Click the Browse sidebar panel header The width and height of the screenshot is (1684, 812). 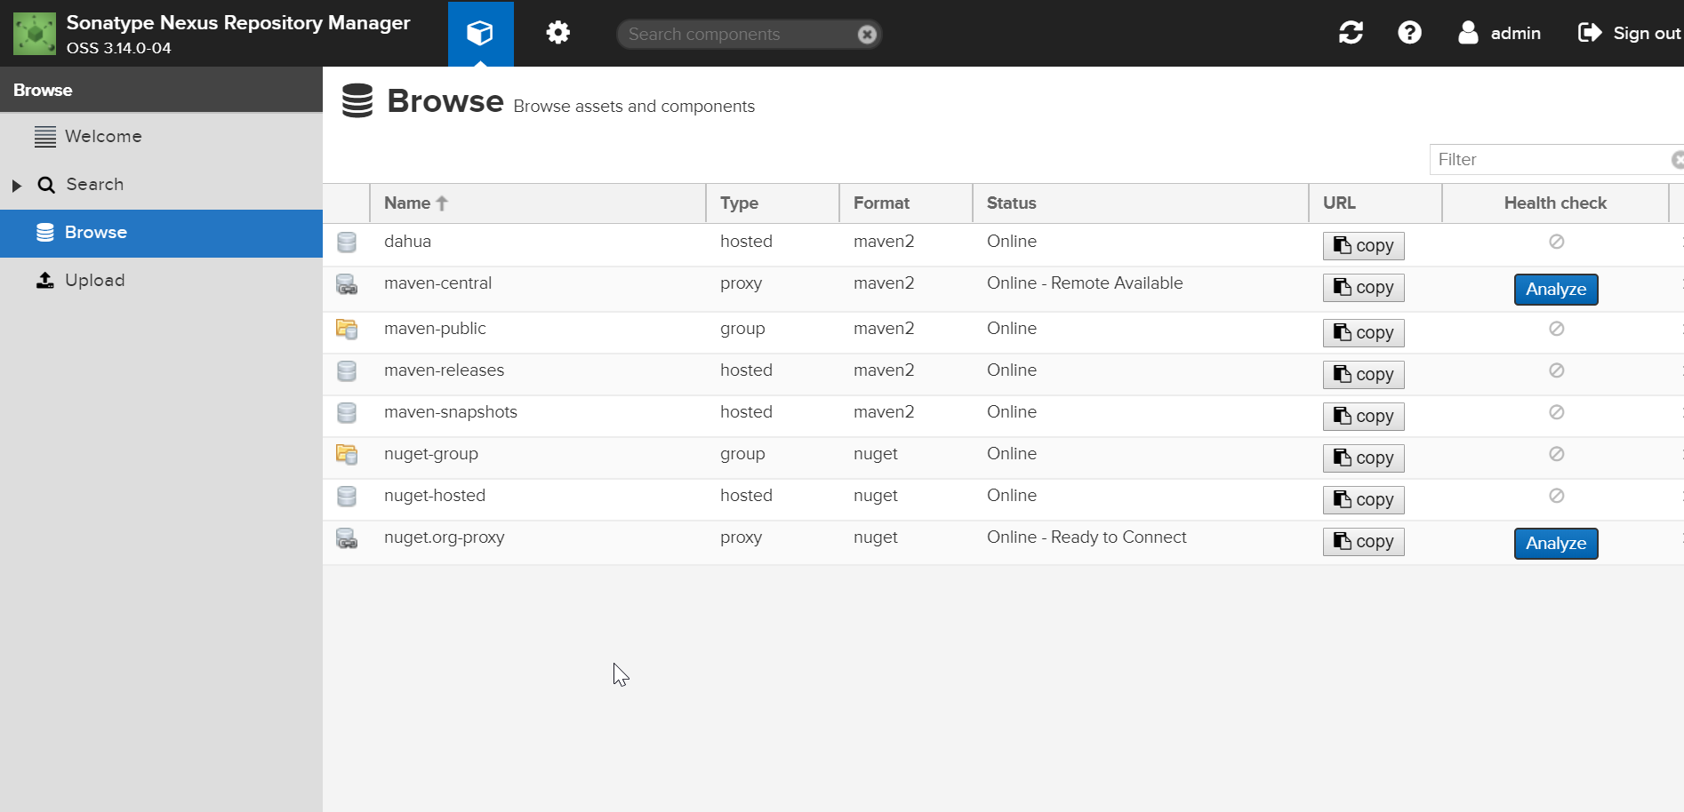click(x=161, y=90)
